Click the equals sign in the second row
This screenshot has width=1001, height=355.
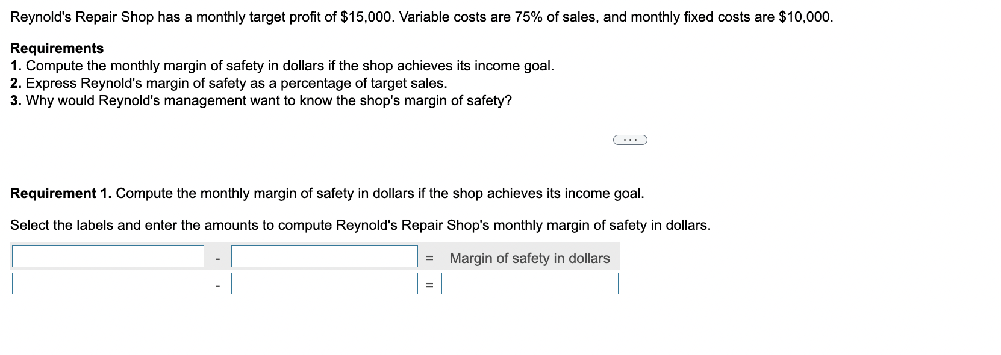tap(429, 283)
